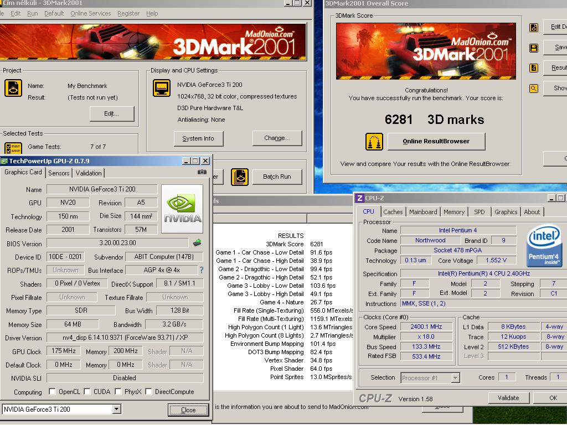Click the Code Name Northwood field

pyautogui.click(x=430, y=240)
